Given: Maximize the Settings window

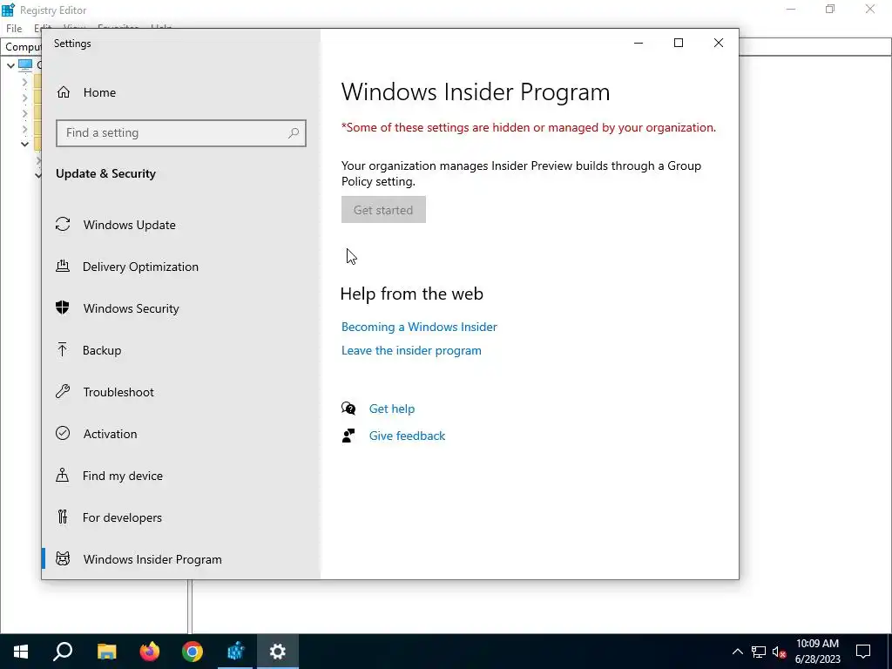Looking at the screenshot, I should click(678, 44).
